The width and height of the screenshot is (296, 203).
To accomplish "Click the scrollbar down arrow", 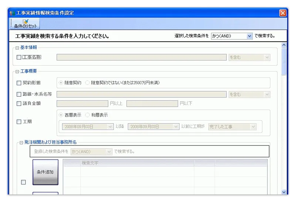I will [284, 192].
